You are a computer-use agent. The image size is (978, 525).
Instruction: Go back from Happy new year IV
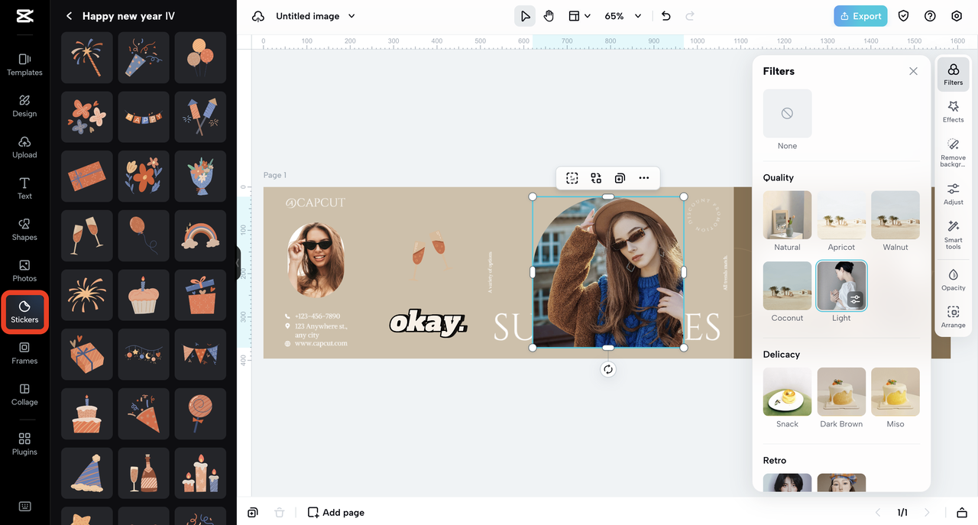pos(69,16)
